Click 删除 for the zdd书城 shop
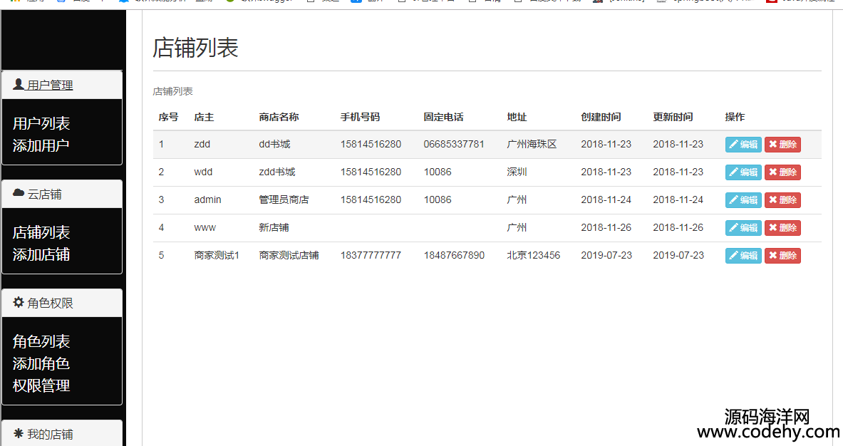Viewport: 843px width, 446px height. tap(782, 172)
